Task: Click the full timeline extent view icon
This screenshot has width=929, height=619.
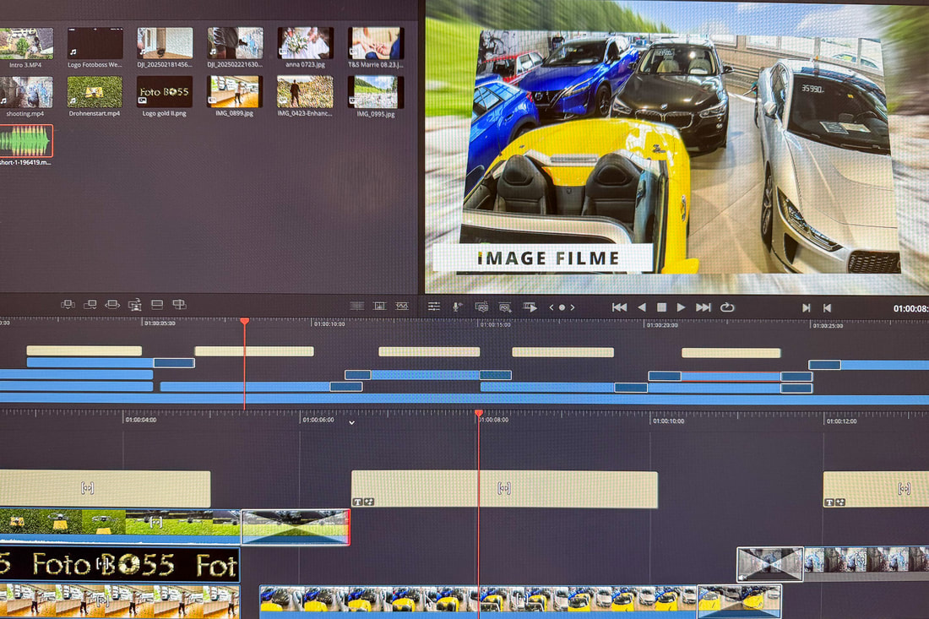Action: [357, 307]
